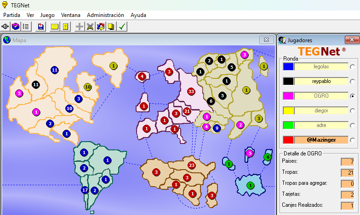Image resolution: width=360 pixels, height=215 pixels.
Task: Click the gray plus add troops icon
Action: point(80,27)
